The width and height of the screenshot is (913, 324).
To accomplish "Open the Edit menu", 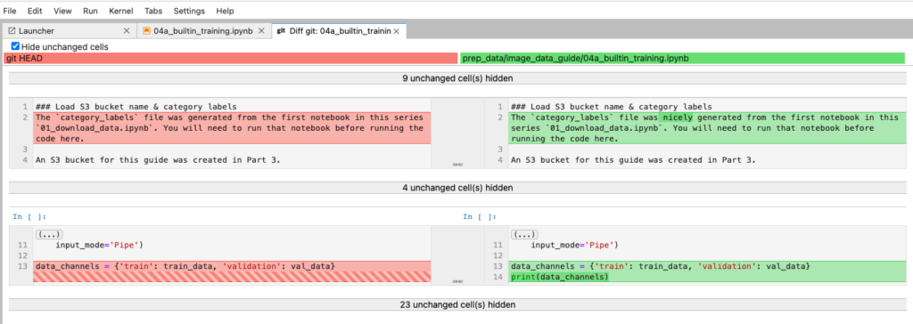I will pyautogui.click(x=35, y=11).
